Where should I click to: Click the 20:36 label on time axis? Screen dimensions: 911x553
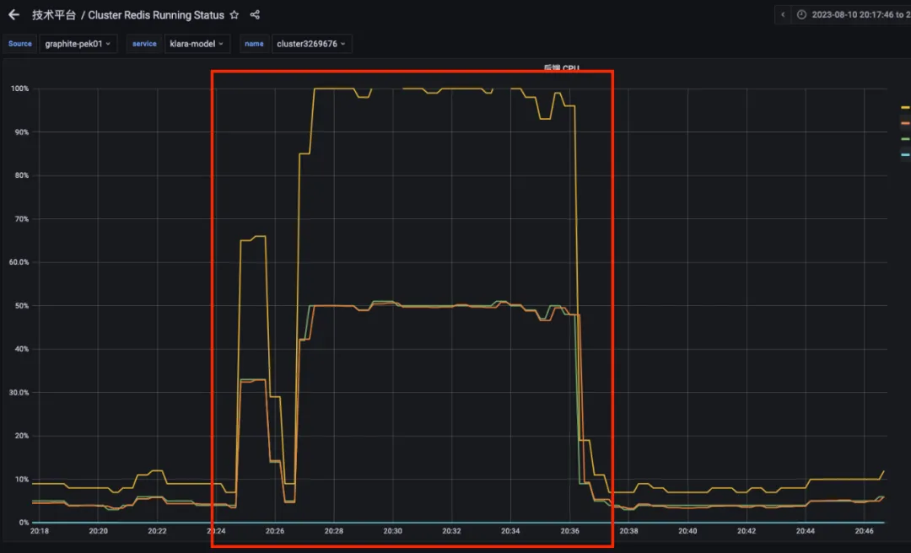[x=569, y=531]
